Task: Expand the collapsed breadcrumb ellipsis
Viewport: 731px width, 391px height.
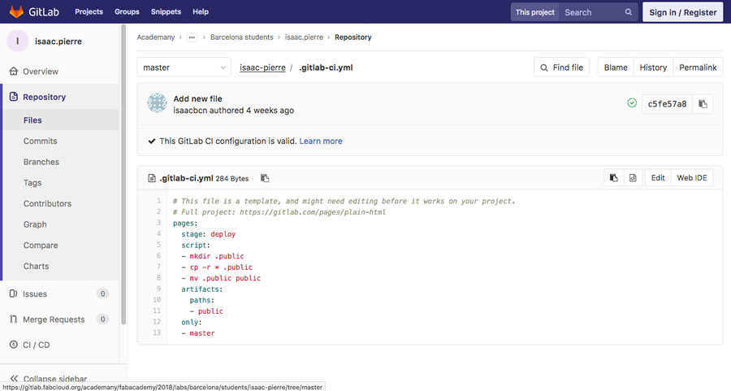Action: click(x=192, y=37)
